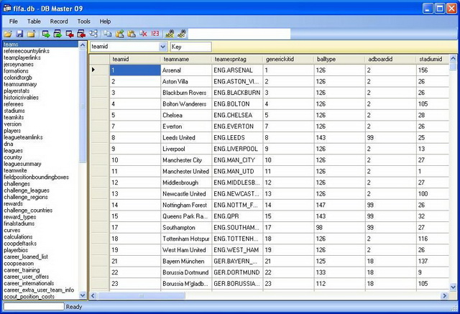
Task: Click the fifa.db title bar app icon
Action: pos(6,8)
